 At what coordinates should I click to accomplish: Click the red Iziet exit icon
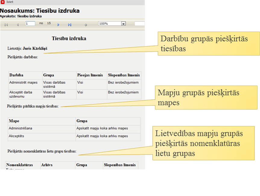(2, 2)
